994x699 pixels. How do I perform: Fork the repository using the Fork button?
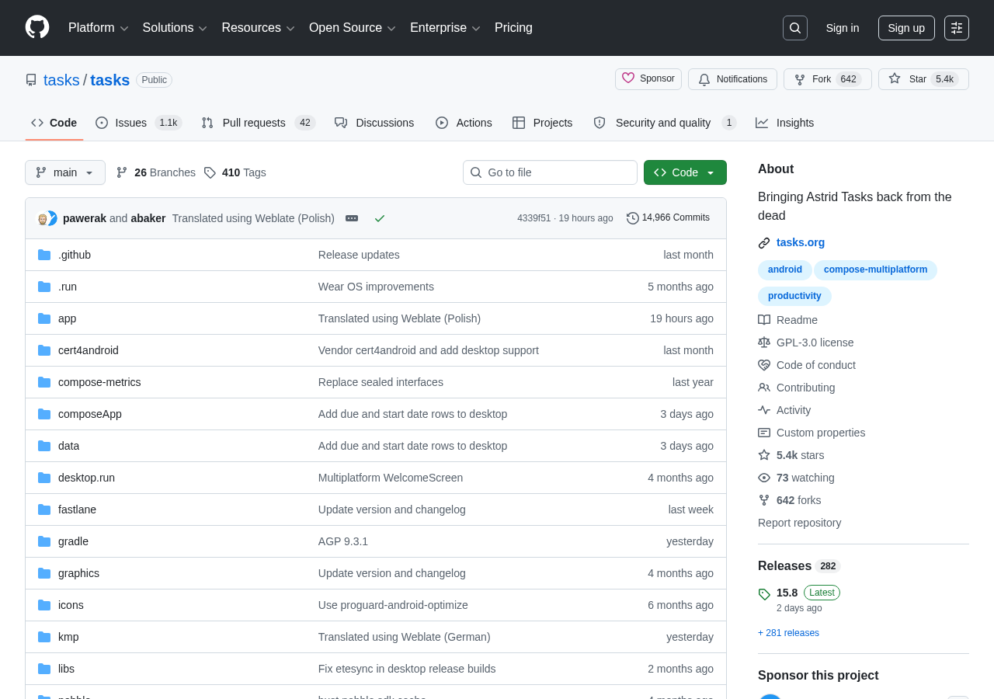[x=827, y=79]
